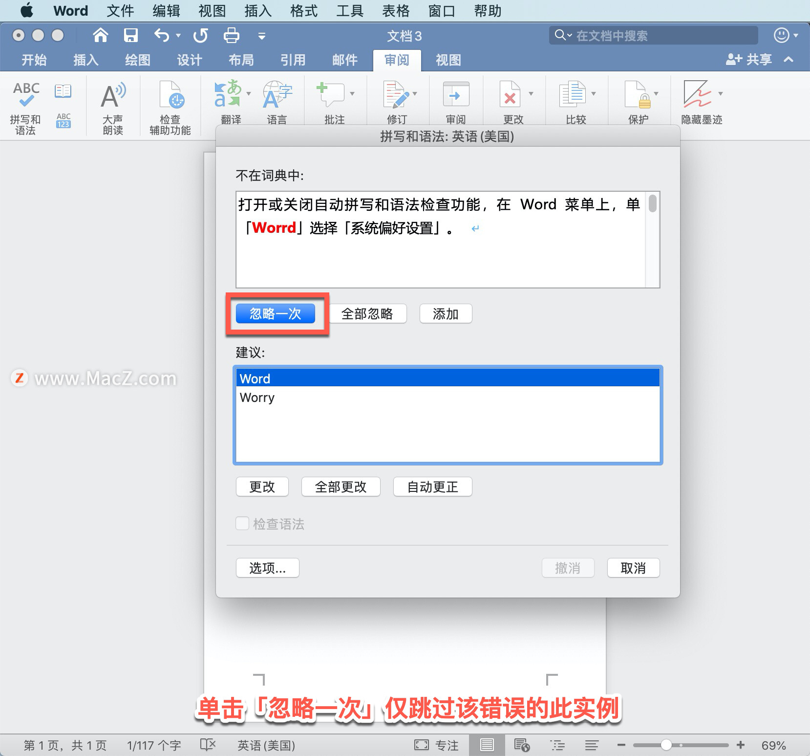This screenshot has width=810, height=756.
Task: Open the References (引用) ribbon tab
Action: point(293,60)
